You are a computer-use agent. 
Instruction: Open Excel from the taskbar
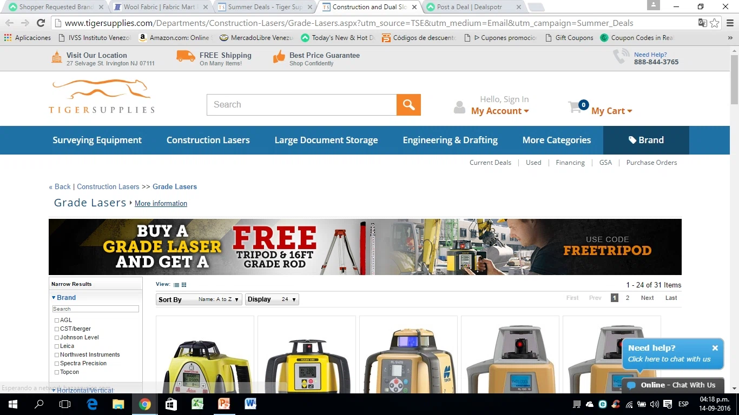(x=197, y=404)
